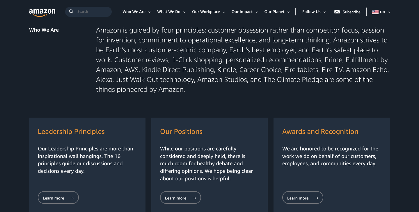Click Learn more under Awards and Recognition
Viewport: 419px width, 212px height.
(303, 198)
